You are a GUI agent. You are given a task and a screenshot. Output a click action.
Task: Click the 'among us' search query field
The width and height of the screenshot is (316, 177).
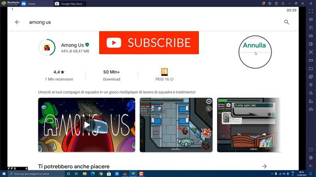pos(40,22)
